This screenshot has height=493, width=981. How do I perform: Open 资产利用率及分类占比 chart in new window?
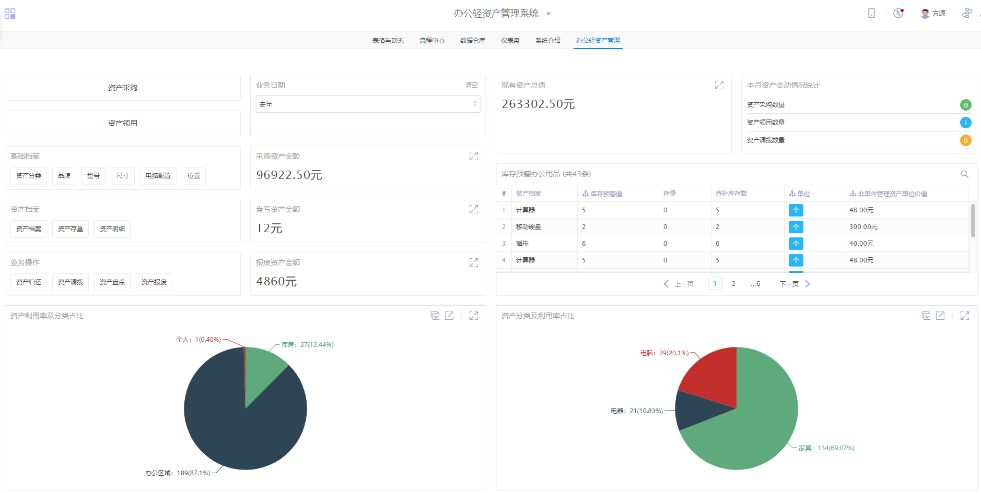click(x=449, y=316)
